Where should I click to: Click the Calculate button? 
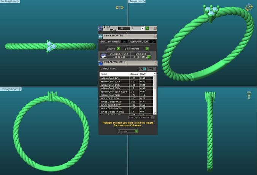[x=128, y=131]
